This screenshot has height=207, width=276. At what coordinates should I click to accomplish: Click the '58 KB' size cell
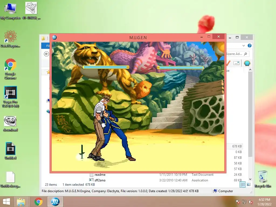(238, 163)
